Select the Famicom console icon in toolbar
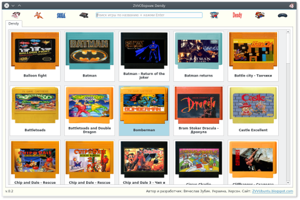 coord(16,15)
